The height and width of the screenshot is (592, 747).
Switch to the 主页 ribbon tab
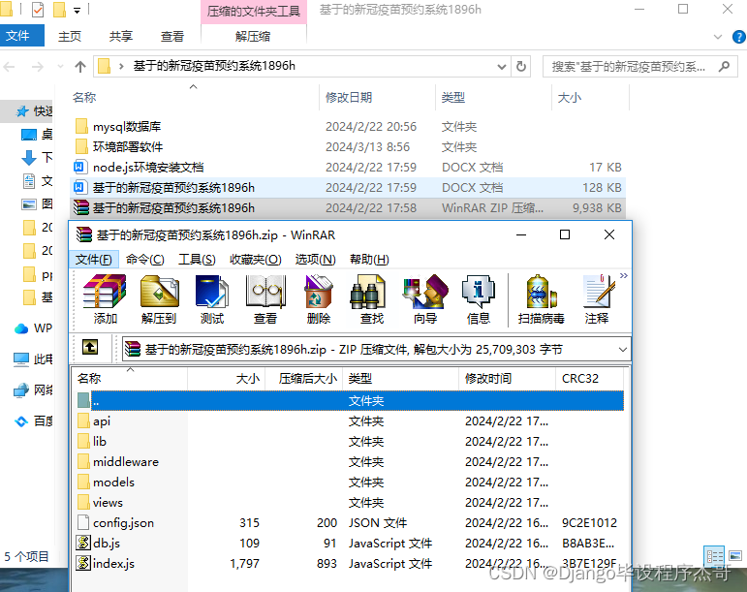[x=70, y=36]
